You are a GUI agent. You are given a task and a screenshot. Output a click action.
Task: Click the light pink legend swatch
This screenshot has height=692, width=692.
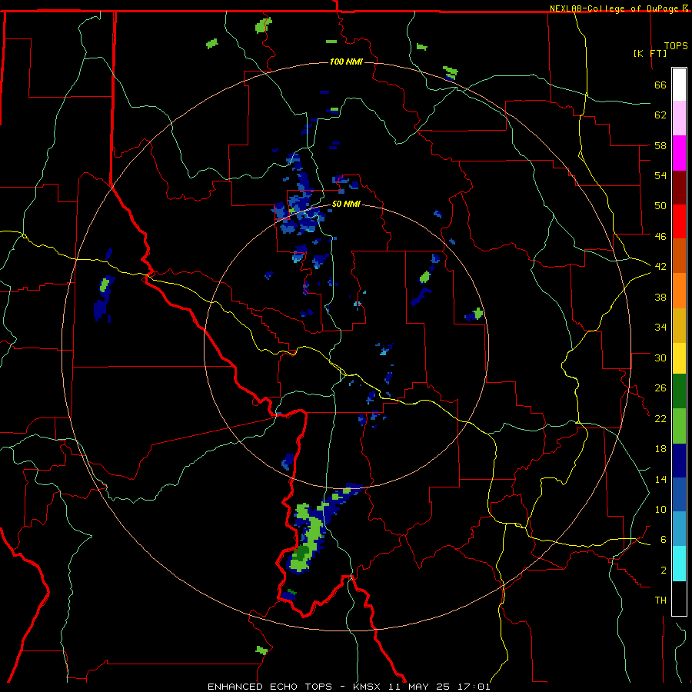[x=679, y=118]
